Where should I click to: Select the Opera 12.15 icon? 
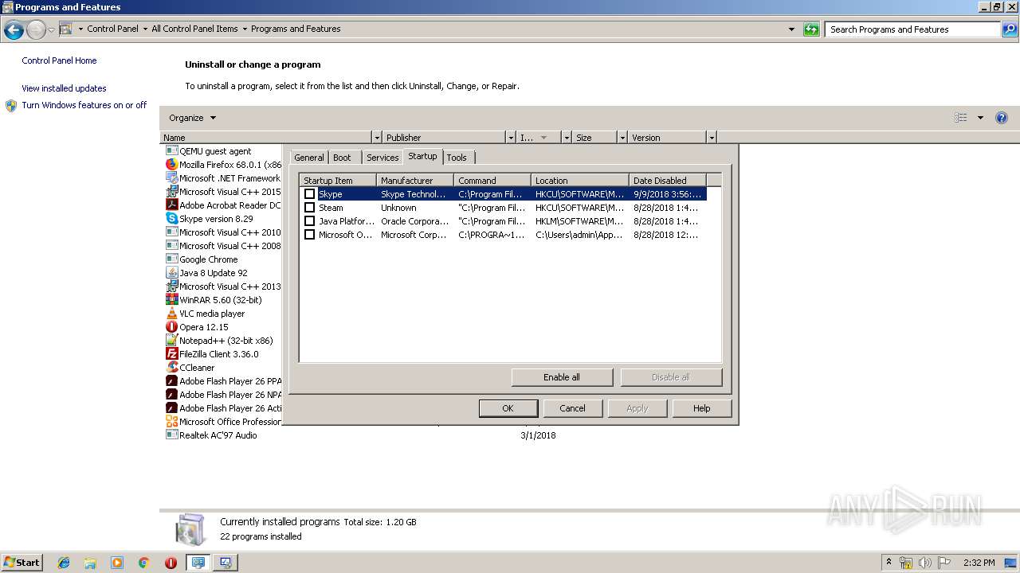tap(171, 326)
